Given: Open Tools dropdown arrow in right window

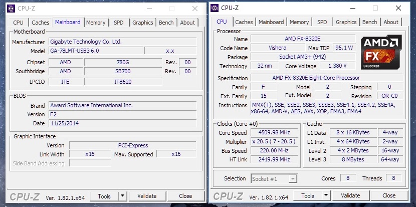Looking at the screenshot, I should [326, 196].
